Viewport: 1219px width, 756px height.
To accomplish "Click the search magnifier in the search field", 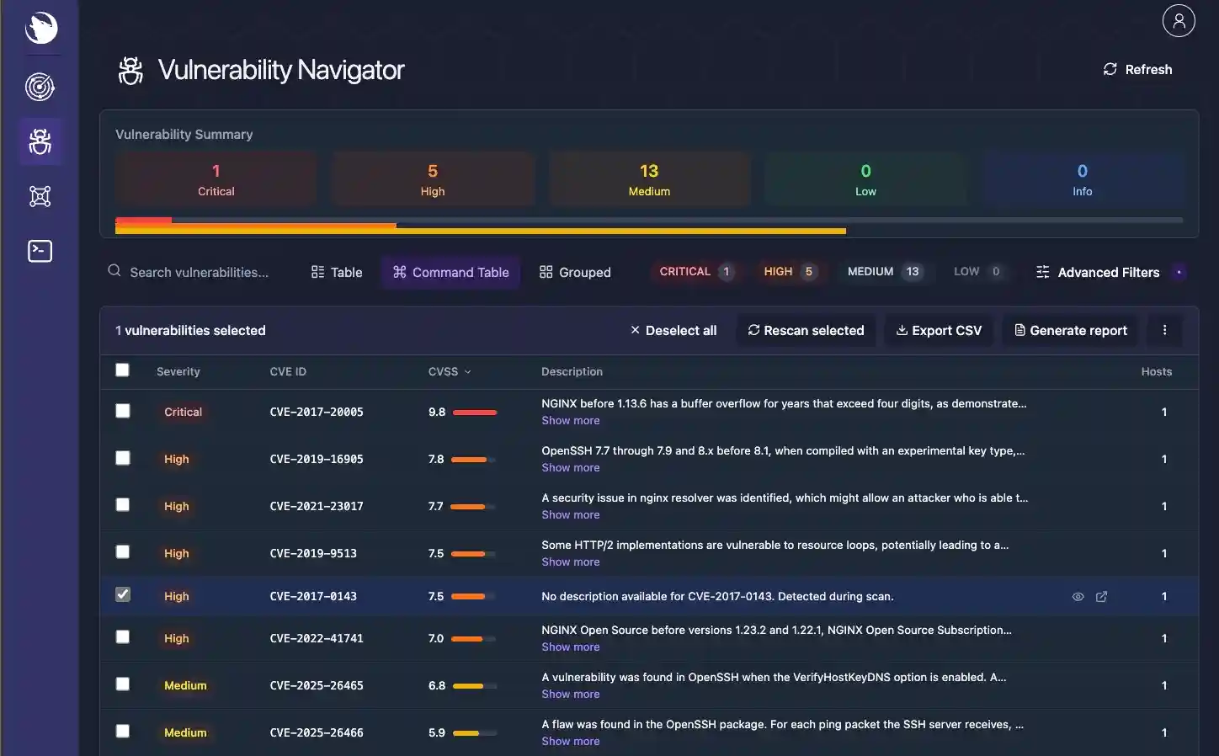I will tap(114, 271).
